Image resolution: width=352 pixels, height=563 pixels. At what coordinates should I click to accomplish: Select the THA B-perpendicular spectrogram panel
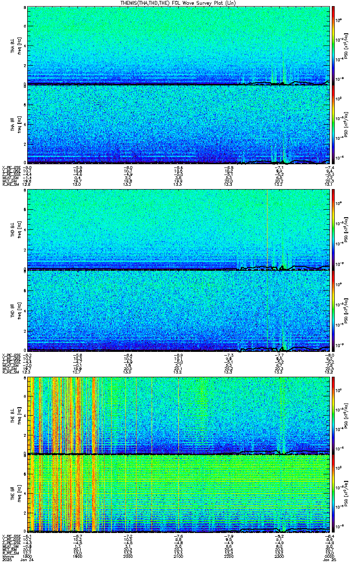[178, 46]
